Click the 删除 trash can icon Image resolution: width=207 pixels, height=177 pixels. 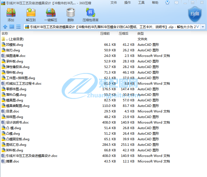(71, 15)
